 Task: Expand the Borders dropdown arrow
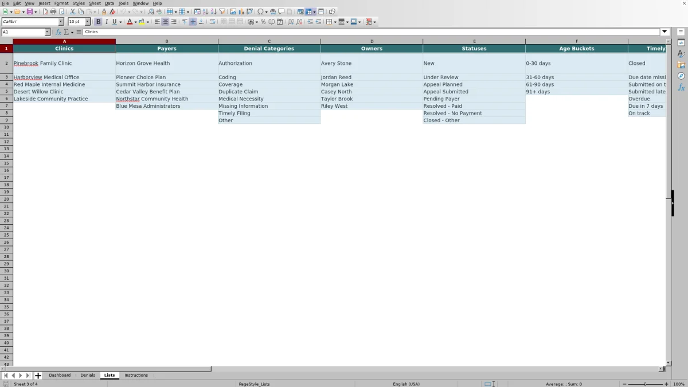coord(335,22)
